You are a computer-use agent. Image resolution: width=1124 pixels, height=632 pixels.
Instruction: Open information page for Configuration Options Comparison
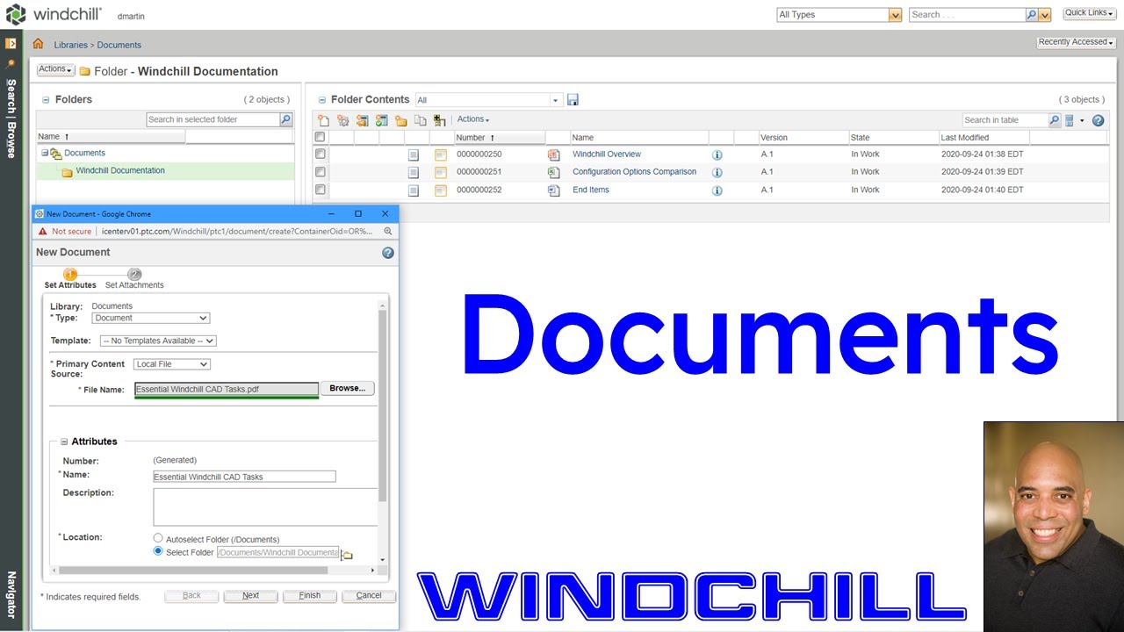[717, 172]
